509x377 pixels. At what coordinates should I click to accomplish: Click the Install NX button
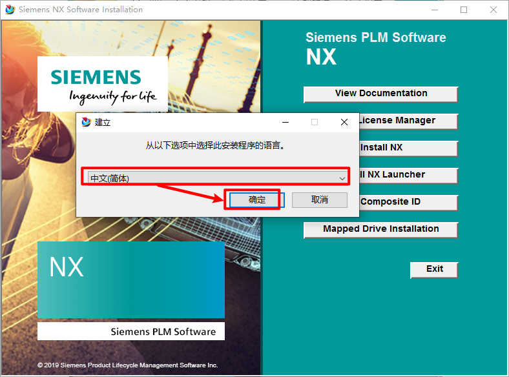point(408,148)
